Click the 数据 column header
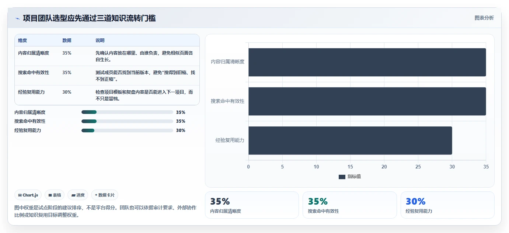The image size is (509, 233). [x=67, y=41]
